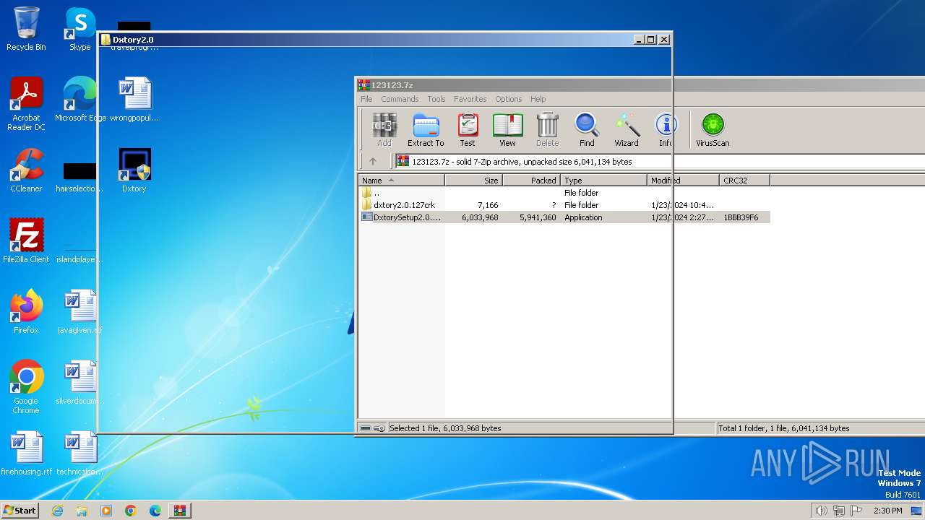Click the Delete trash can toolbar icon
The image size is (925, 520).
click(547, 130)
